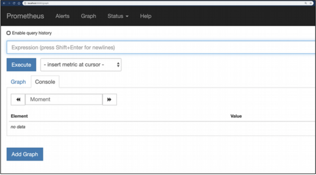Add another panel with Add Graph
The width and height of the screenshot is (316, 175).
click(x=25, y=154)
